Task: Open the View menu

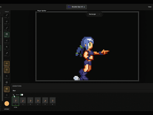Action: coord(150,7)
